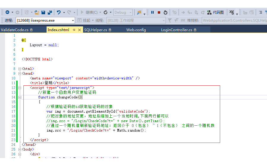Click the show threads in source icon
267x166 pixels.
click(183, 20)
